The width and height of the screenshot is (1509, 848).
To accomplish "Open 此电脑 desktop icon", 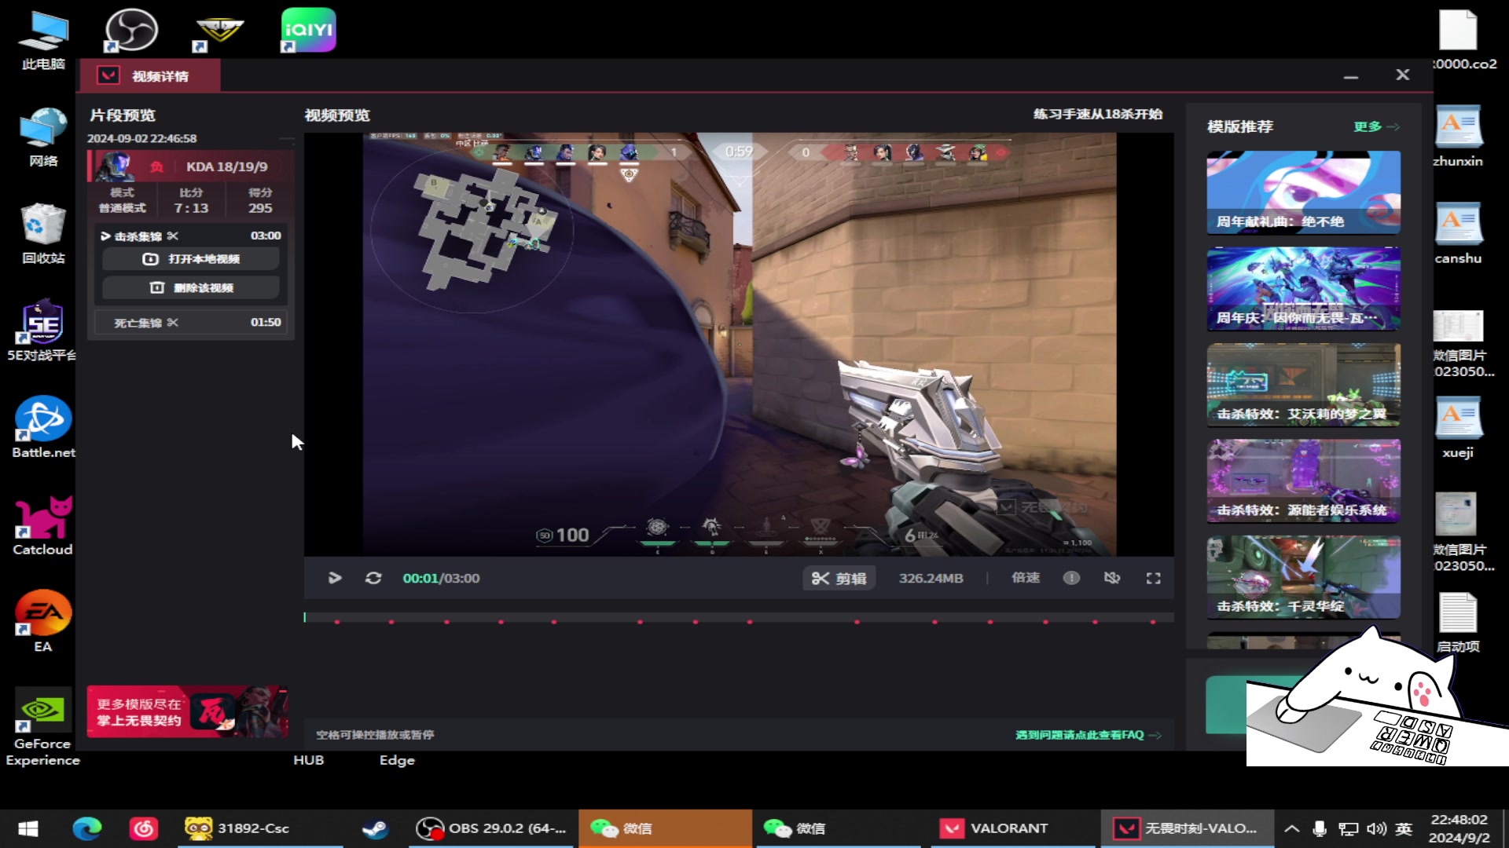I will pyautogui.click(x=43, y=41).
